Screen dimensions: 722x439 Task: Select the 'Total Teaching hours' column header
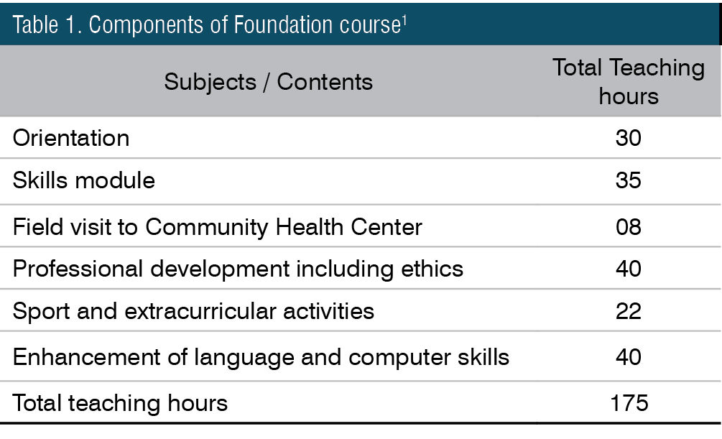[x=629, y=81]
